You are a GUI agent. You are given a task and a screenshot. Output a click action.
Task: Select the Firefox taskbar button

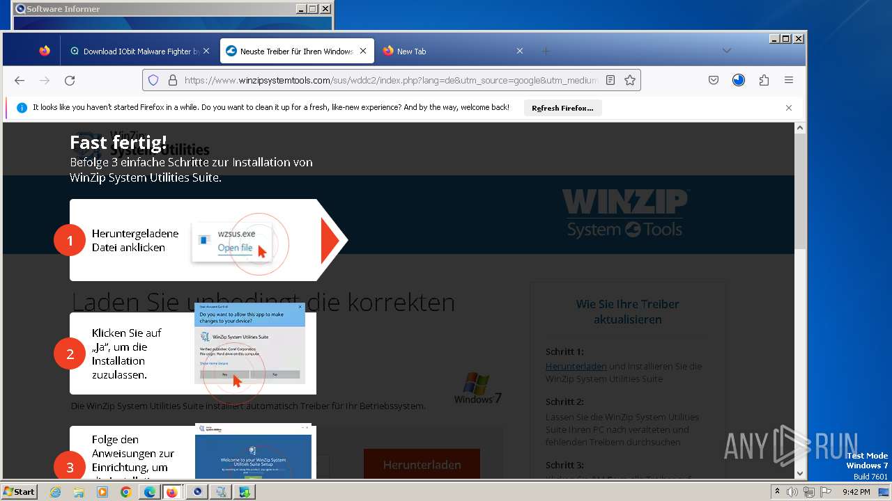click(x=173, y=492)
